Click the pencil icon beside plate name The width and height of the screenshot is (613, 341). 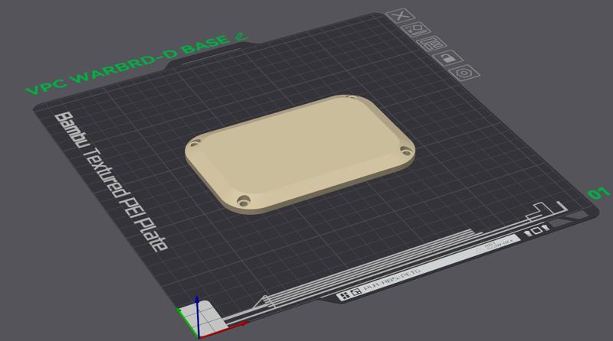241,37
